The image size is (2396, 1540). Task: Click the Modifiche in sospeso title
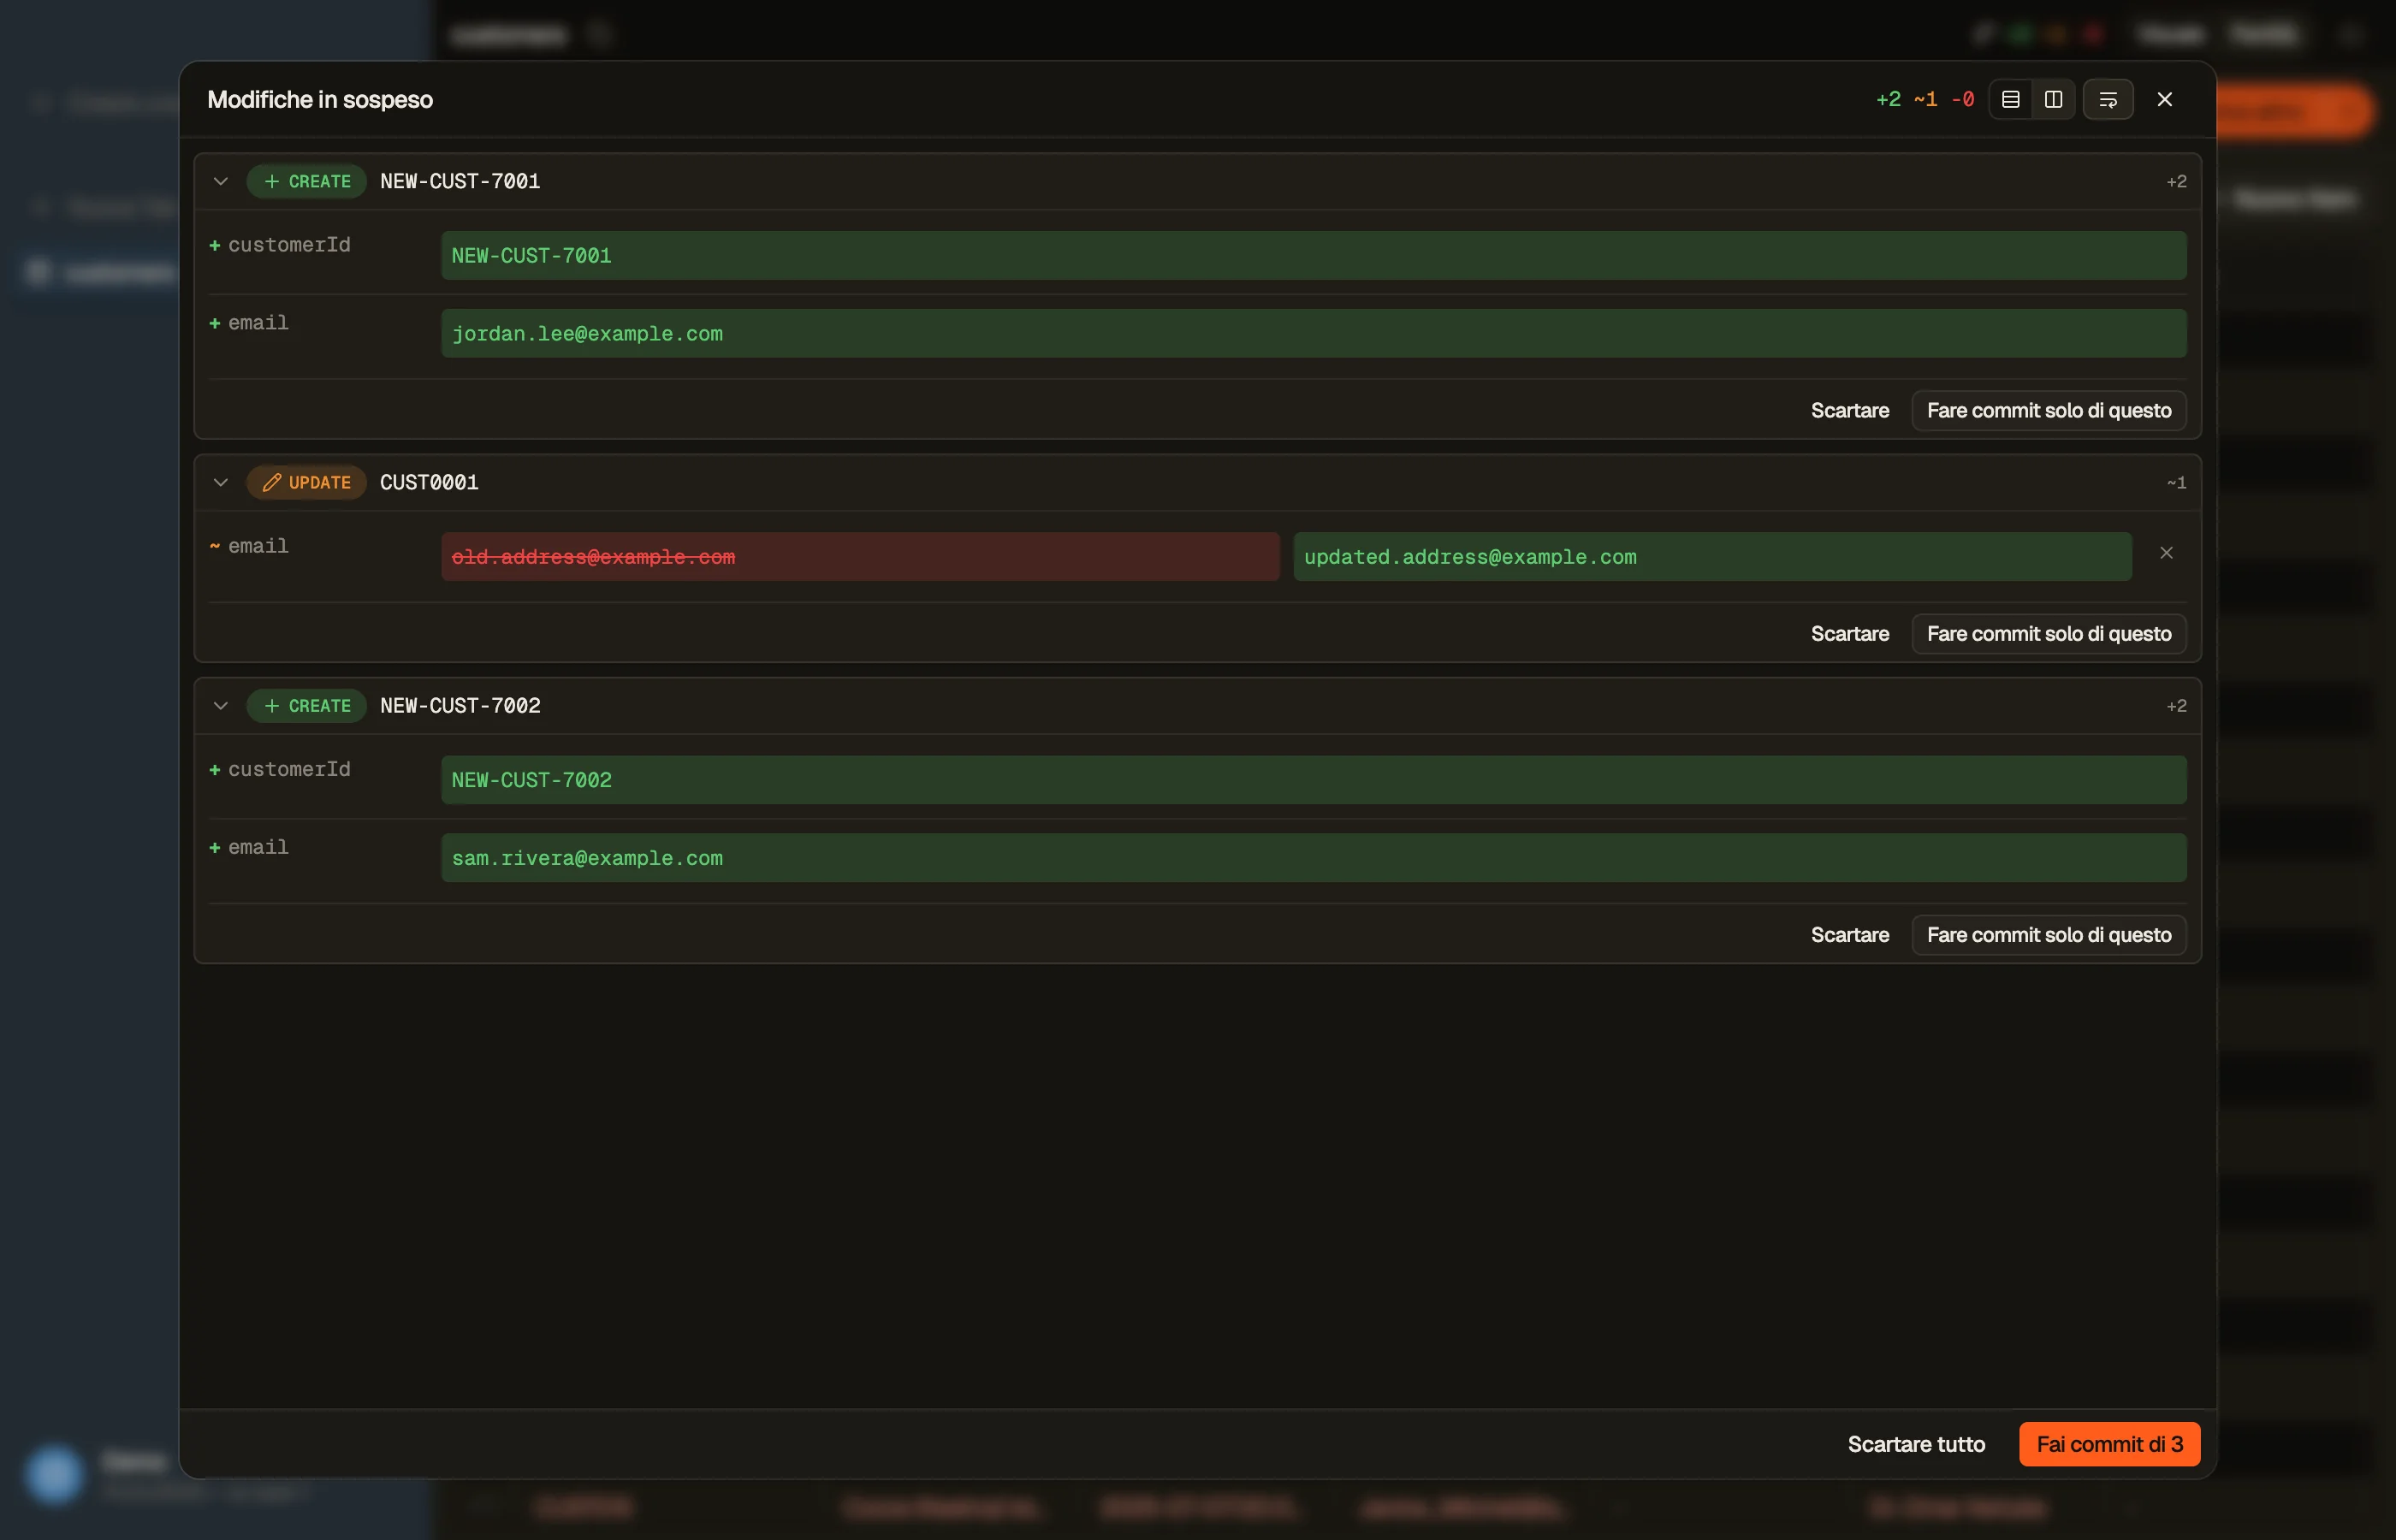tap(320, 99)
